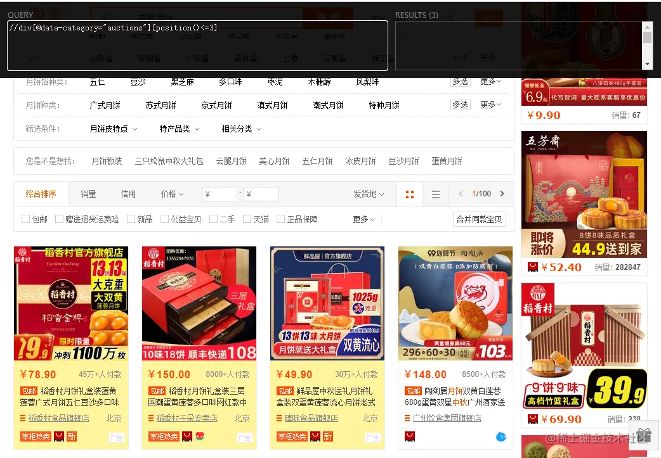Viewport: 661px width, 458px height.
Task: Open 特产品类 dropdown
Action: 180,129
